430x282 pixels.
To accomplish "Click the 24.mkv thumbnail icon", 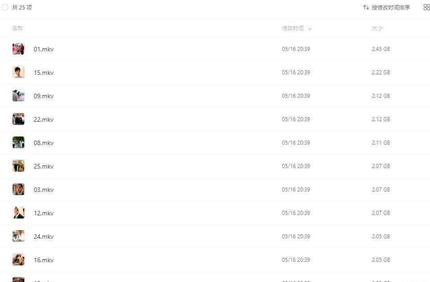I will tap(18, 236).
